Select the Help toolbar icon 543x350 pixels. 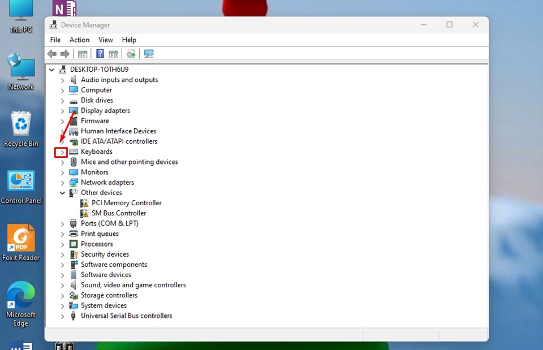100,54
